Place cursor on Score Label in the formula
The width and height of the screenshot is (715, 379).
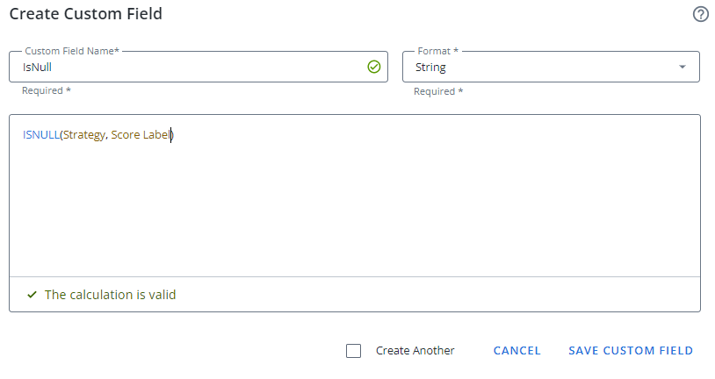pyautogui.click(x=141, y=135)
